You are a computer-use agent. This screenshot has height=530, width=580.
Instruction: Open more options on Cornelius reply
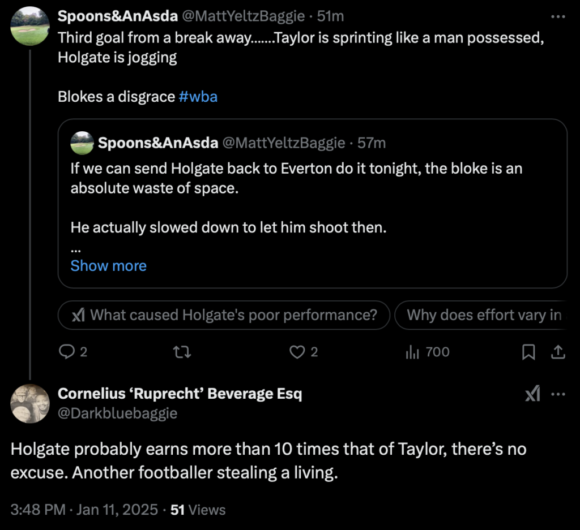558,394
